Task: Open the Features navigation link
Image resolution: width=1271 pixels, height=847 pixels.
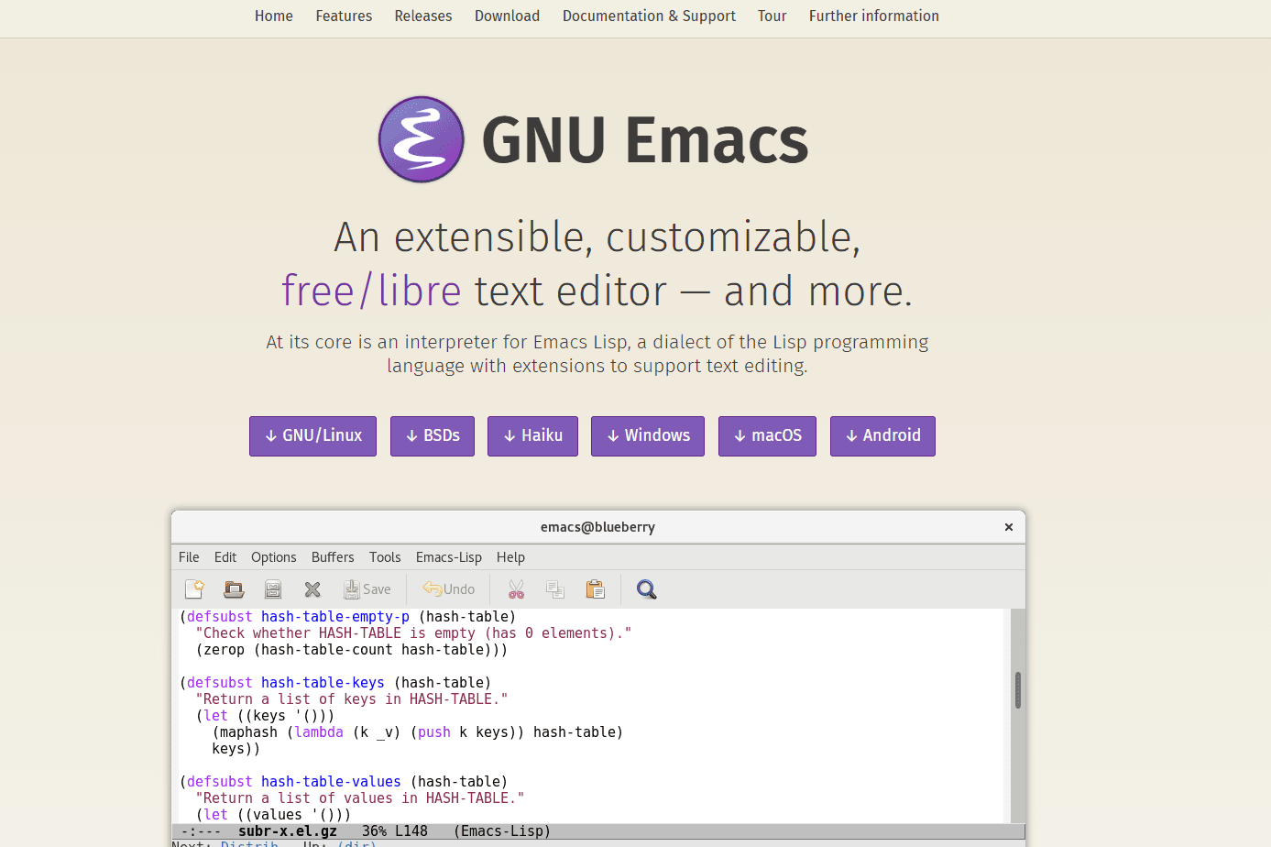Action: pyautogui.click(x=344, y=16)
